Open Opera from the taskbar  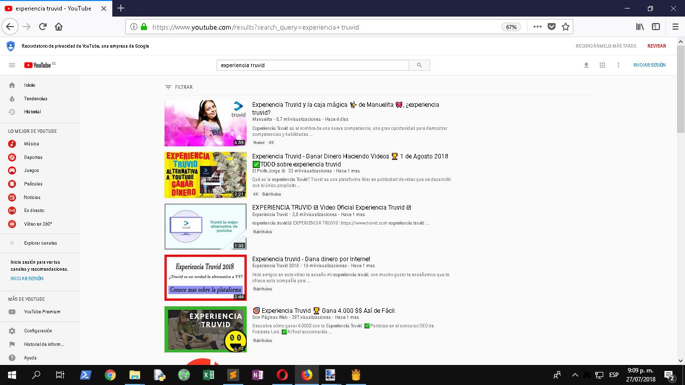282,375
